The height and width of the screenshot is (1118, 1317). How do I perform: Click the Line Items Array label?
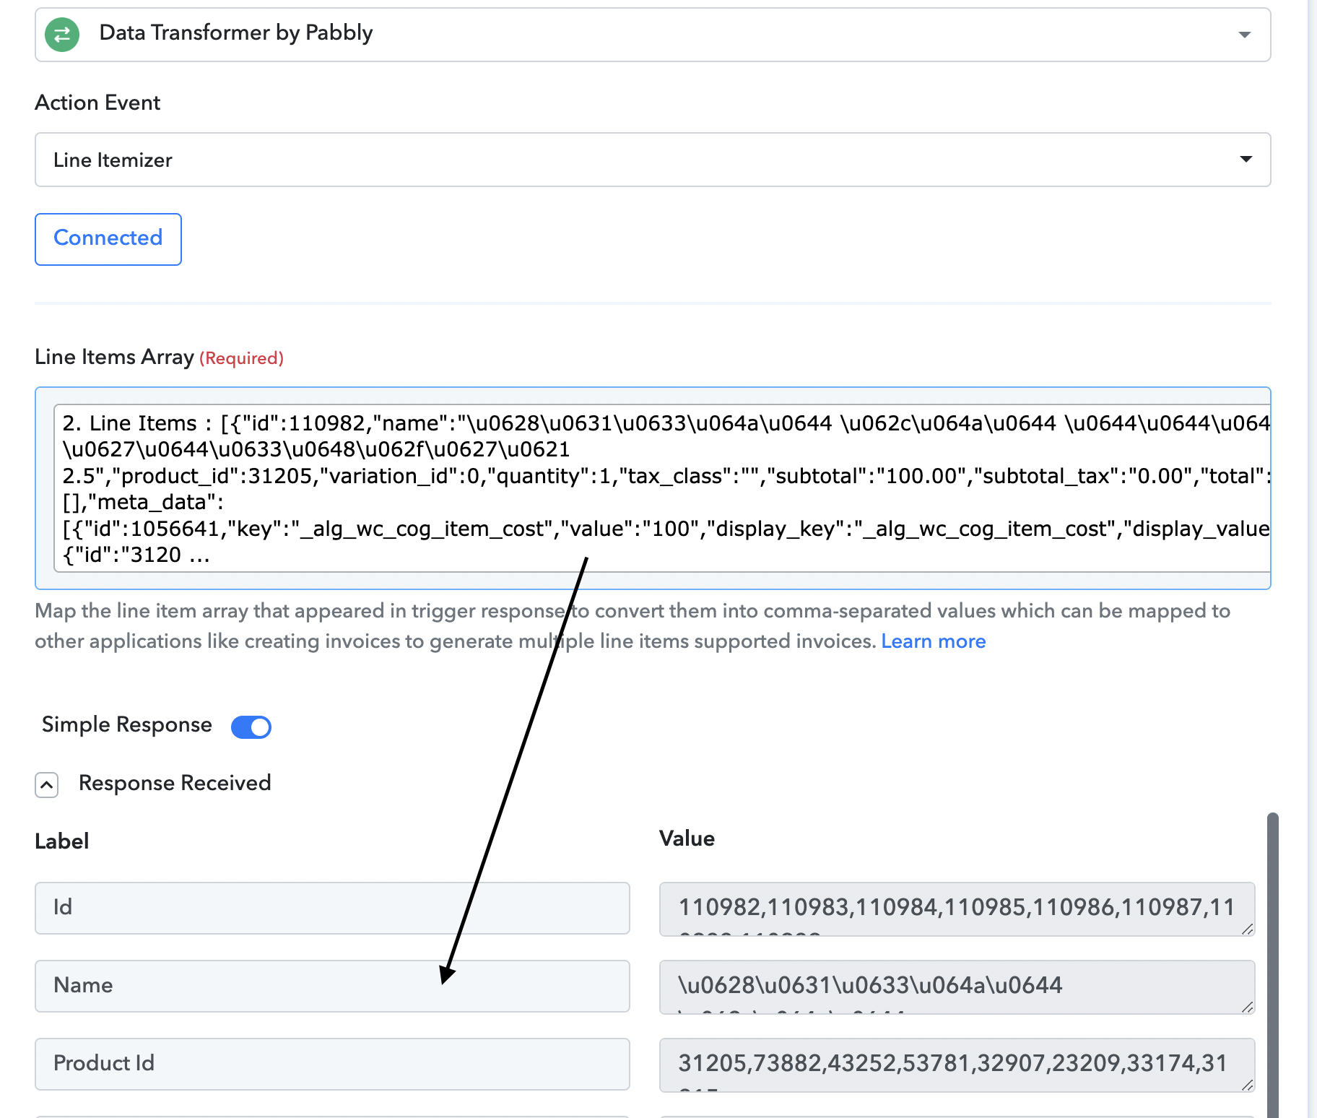pos(115,357)
